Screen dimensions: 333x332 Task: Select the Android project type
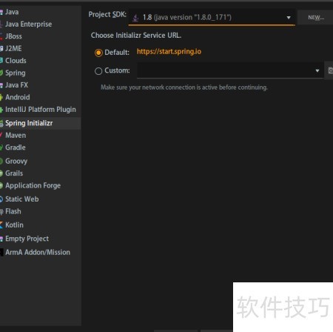point(18,97)
